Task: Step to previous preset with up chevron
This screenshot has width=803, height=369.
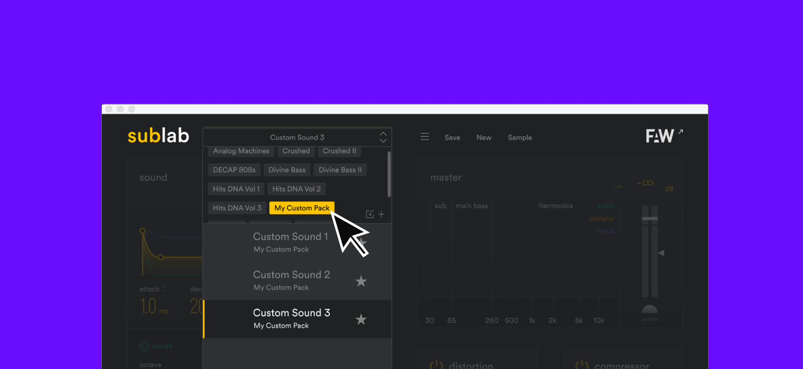Action: [x=383, y=134]
